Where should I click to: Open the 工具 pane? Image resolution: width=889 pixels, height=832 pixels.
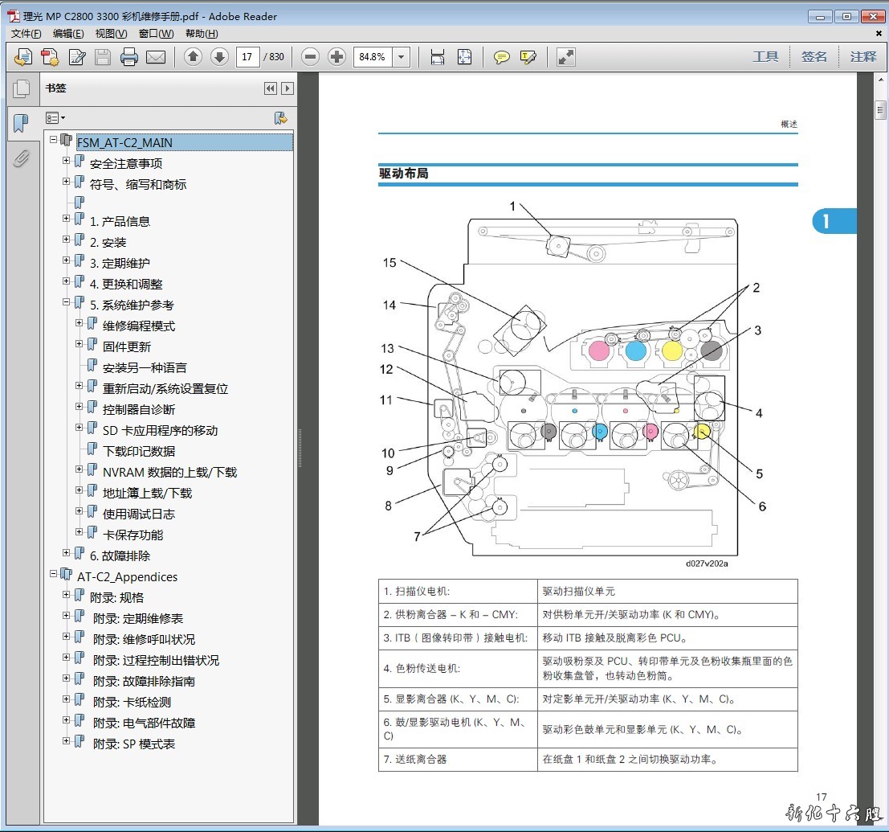click(x=765, y=57)
